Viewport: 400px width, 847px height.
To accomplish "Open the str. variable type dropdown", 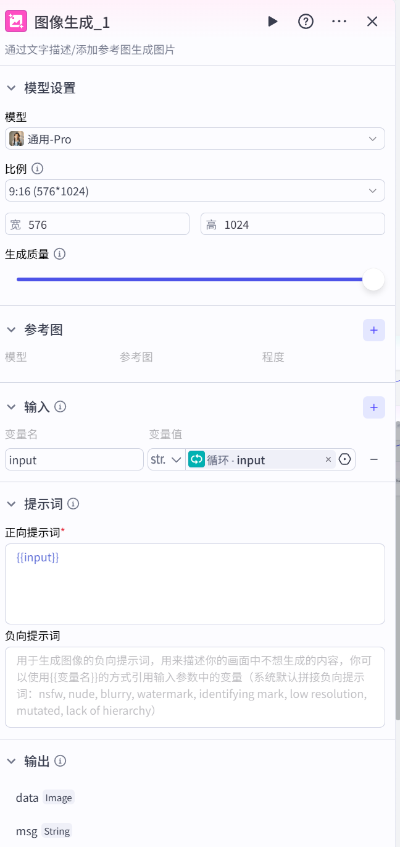I will 167,459.
